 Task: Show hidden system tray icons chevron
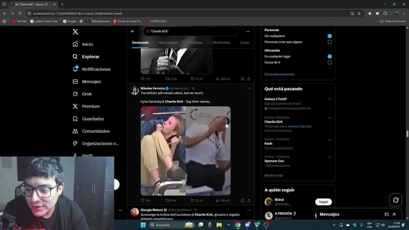334,225
